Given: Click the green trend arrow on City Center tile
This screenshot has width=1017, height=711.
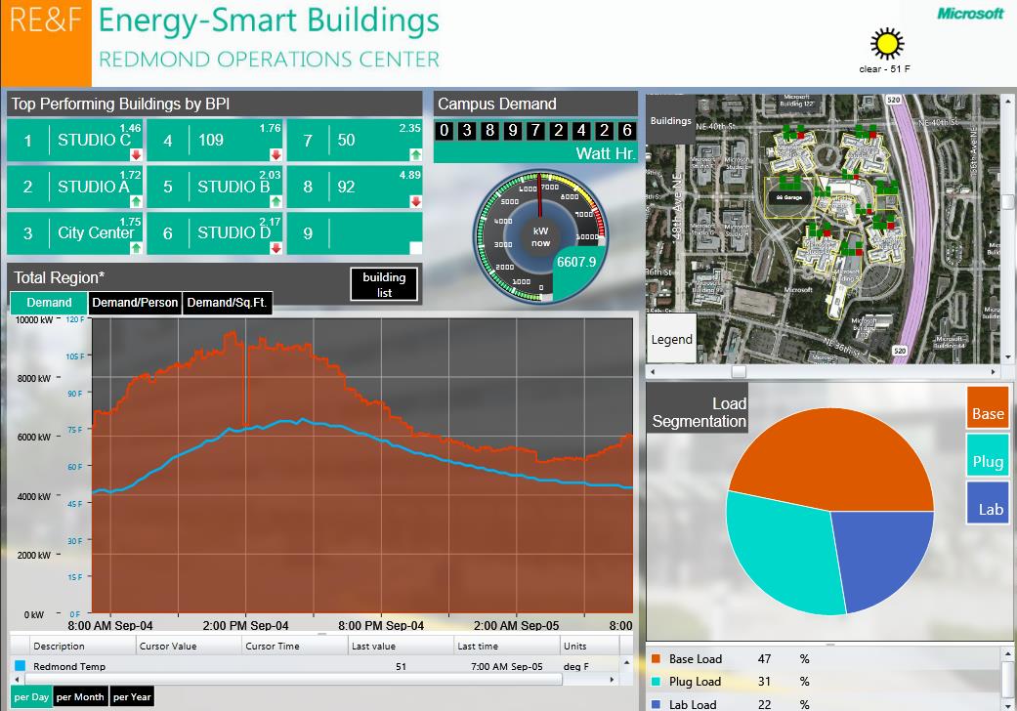Looking at the screenshot, I should (x=136, y=248).
